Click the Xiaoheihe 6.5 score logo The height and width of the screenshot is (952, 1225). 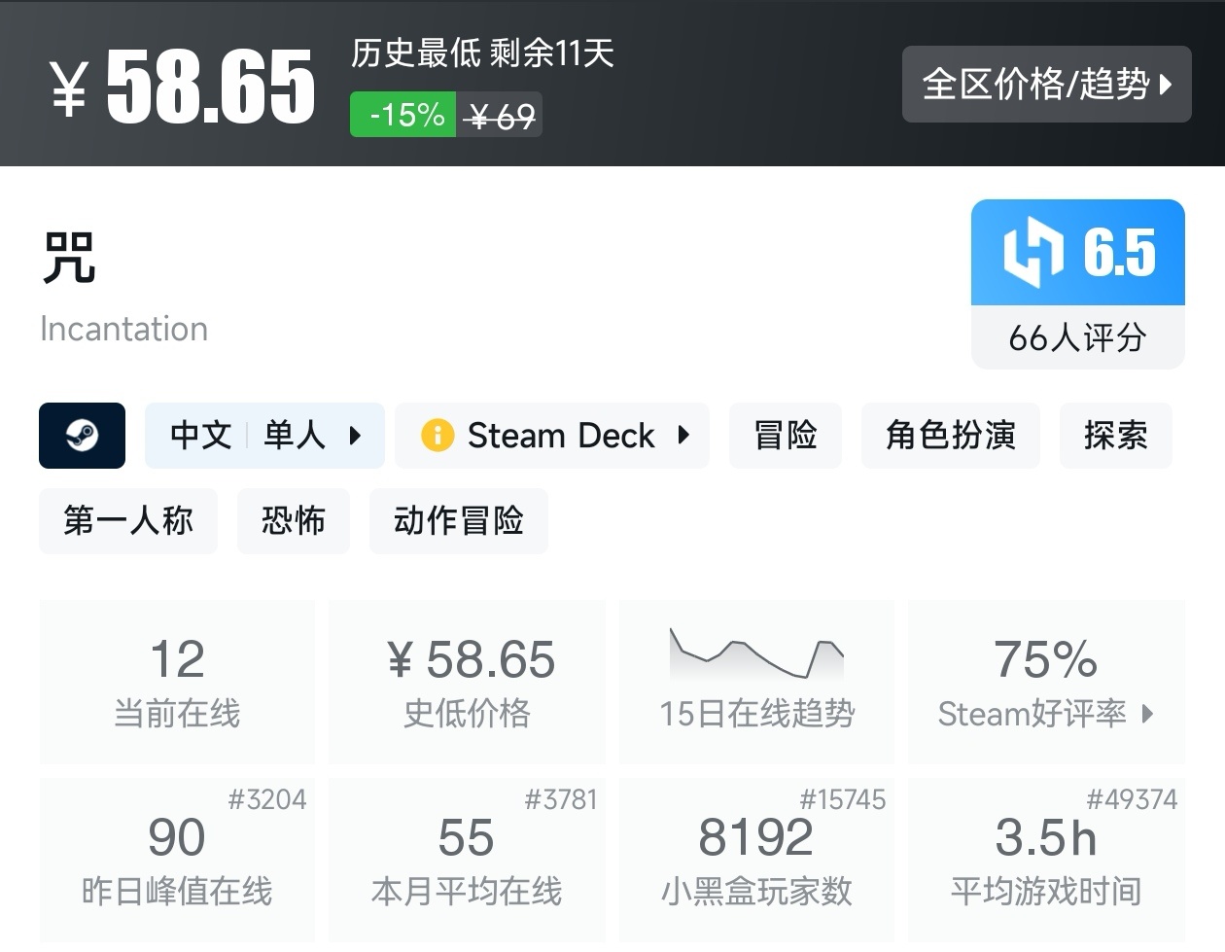click(x=1033, y=253)
